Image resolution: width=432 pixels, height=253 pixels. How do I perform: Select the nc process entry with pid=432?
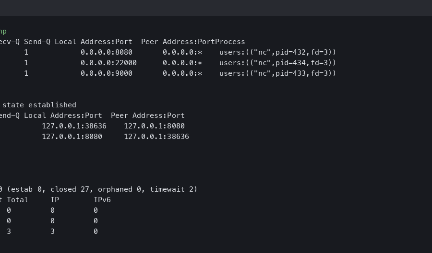tap(277, 52)
